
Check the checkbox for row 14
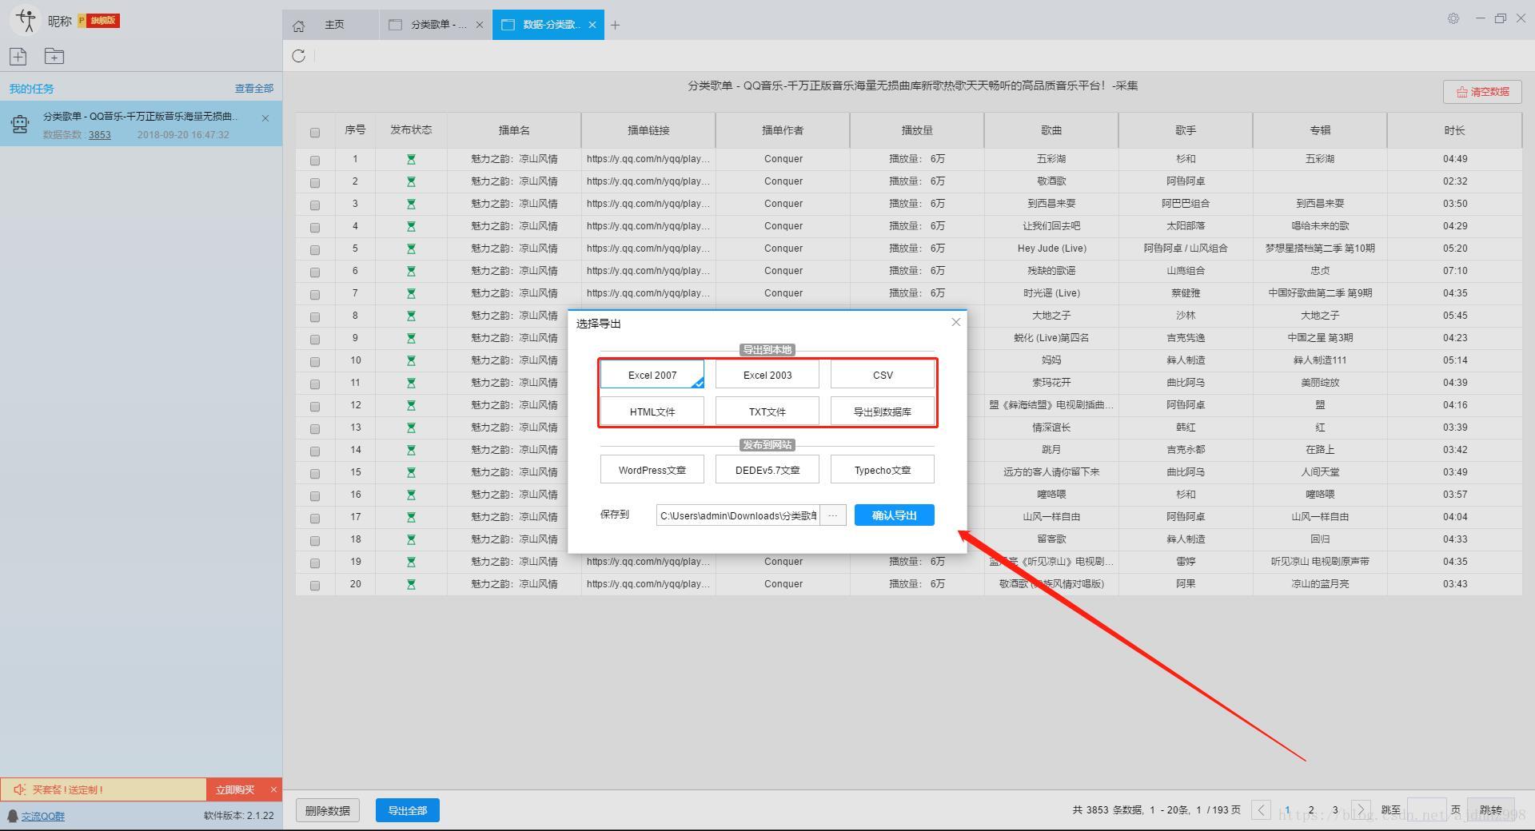click(314, 451)
